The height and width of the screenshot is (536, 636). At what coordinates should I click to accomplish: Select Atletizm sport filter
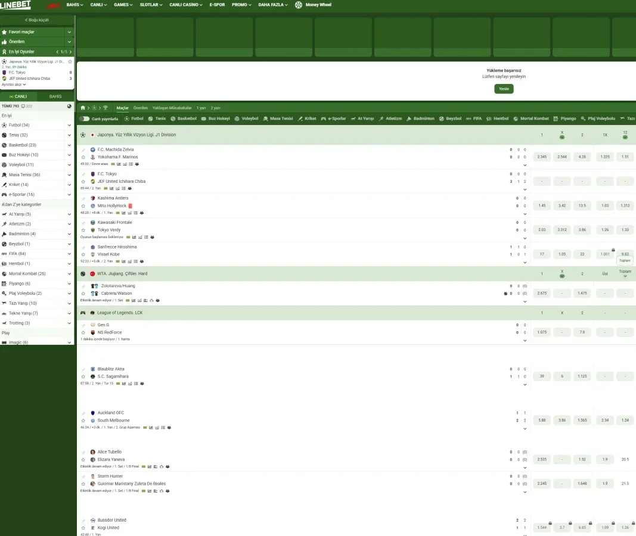[390, 119]
